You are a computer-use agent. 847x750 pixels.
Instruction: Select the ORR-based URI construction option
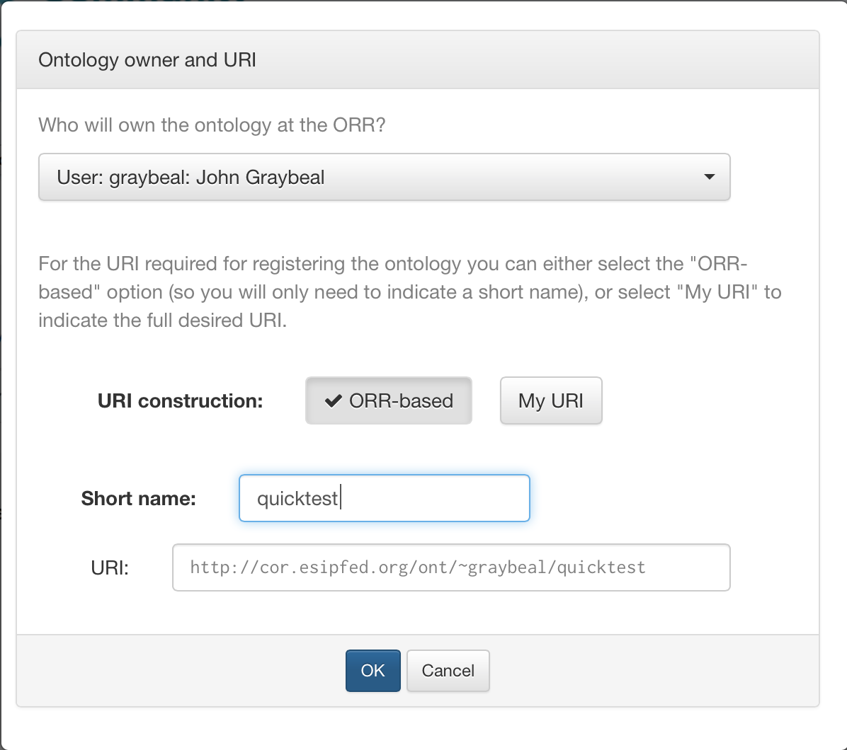coord(388,400)
